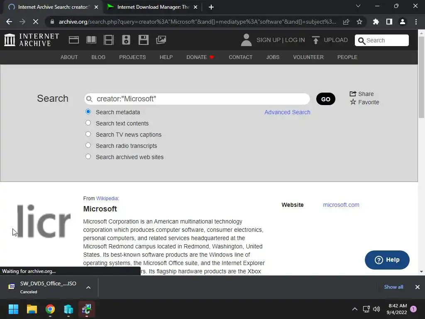Select Search TV news captions option

(x=88, y=134)
